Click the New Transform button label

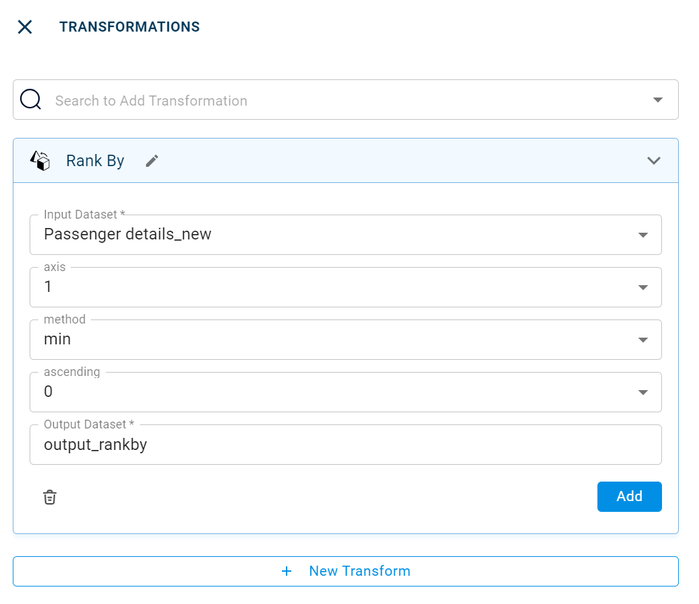point(359,571)
